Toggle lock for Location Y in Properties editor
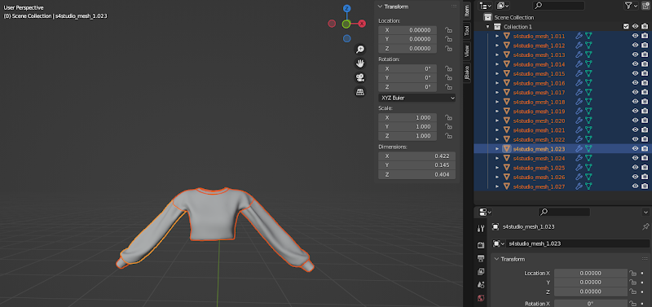 click(x=632, y=283)
